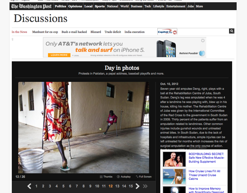This screenshot has width=247, height=193.
Task: Click the Capital One sponsor logo
Action: [x=167, y=32]
